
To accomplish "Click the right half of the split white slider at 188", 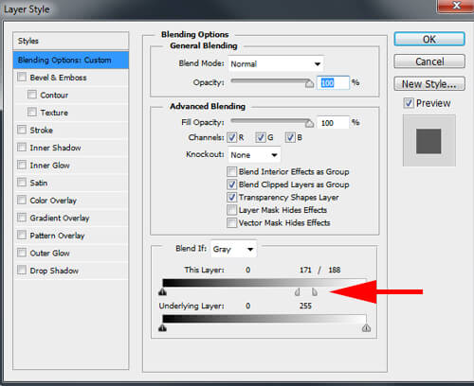I will coord(315,292).
